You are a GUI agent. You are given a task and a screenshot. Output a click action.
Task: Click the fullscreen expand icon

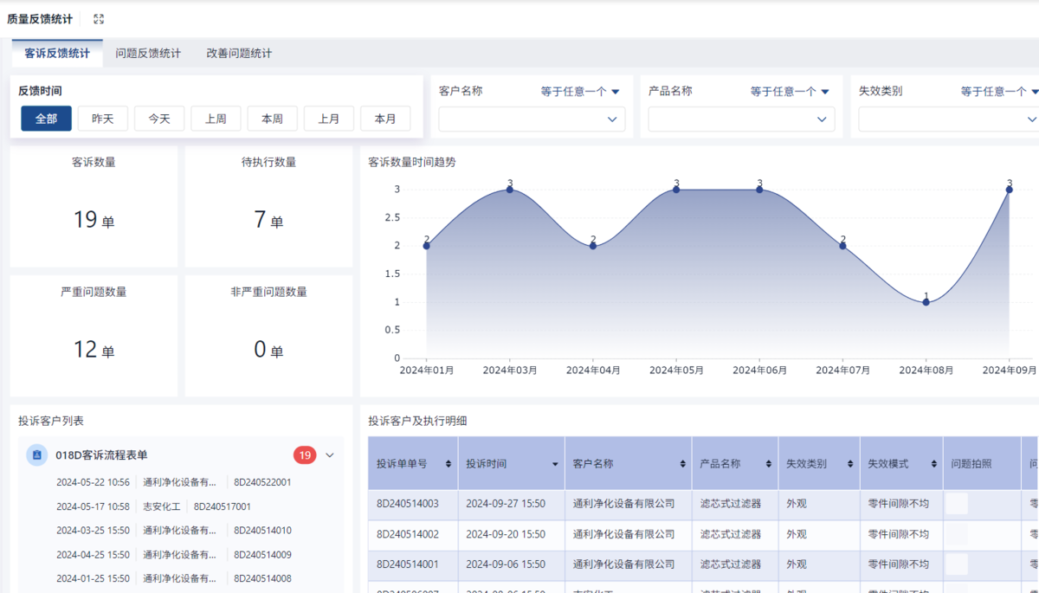pos(99,19)
